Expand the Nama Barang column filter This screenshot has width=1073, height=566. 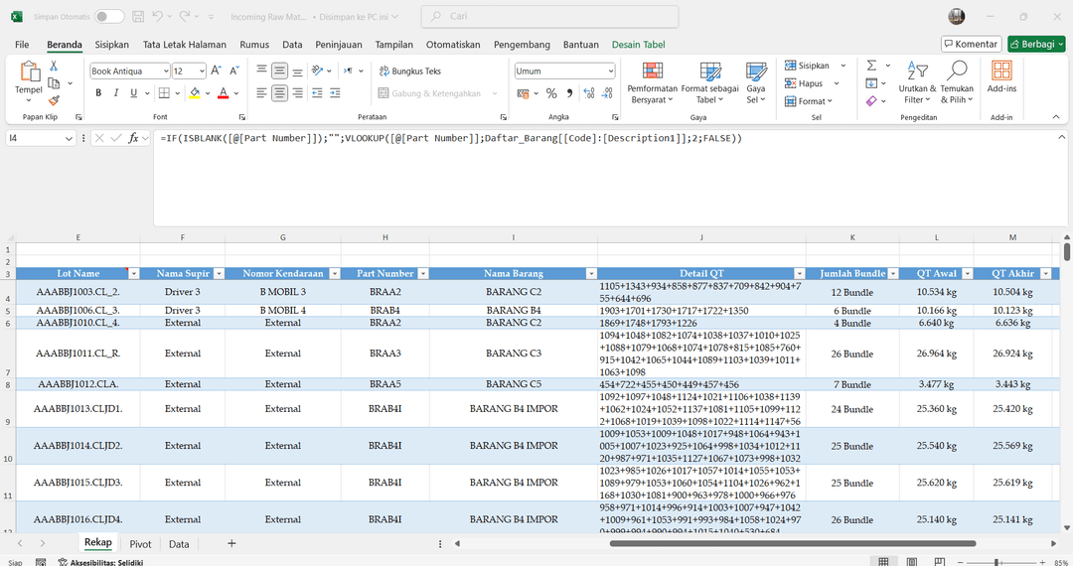point(591,273)
